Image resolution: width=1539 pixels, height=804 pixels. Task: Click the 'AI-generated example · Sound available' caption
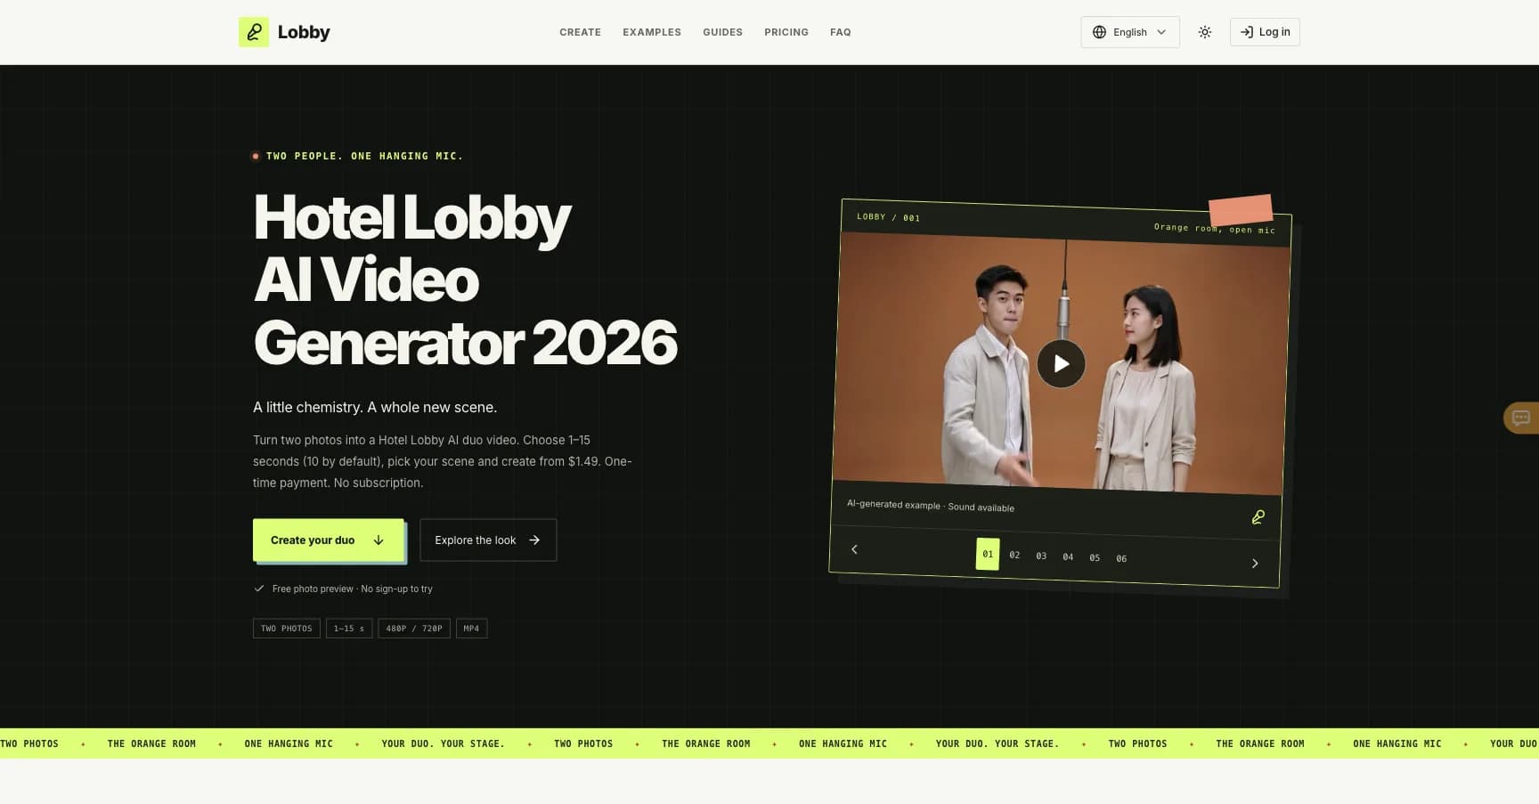[x=931, y=506]
